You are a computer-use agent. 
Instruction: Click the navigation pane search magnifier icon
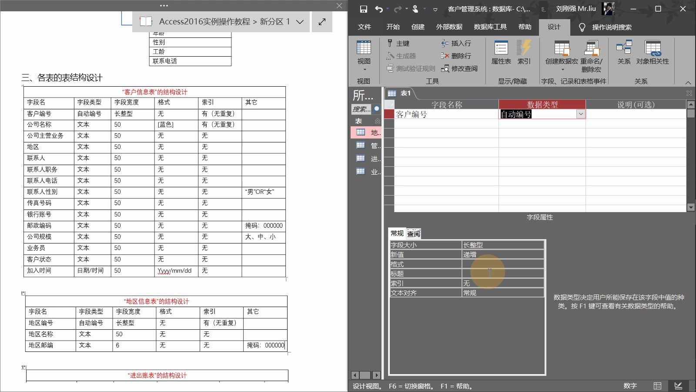(x=377, y=109)
